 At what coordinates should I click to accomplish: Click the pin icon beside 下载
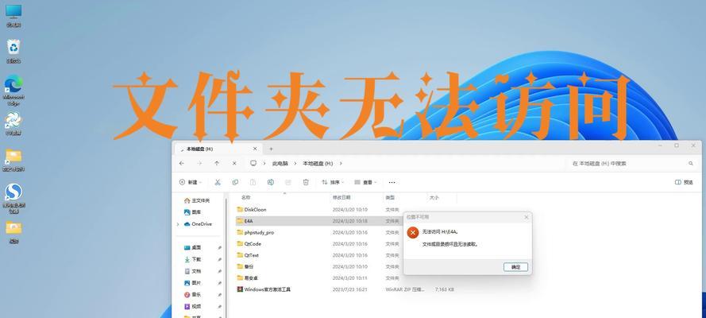coord(220,259)
